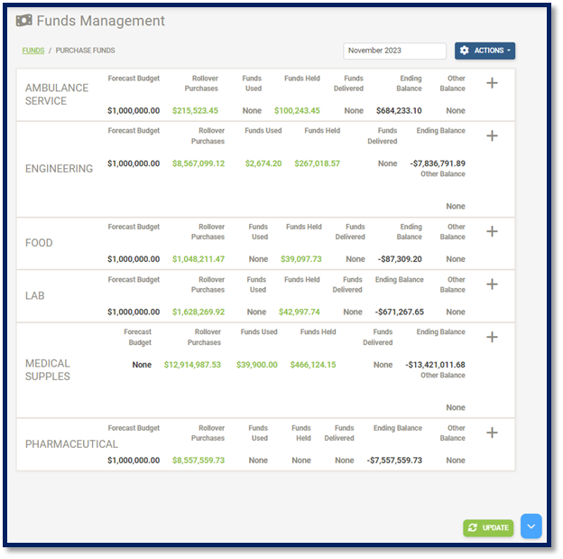Image resolution: width=563 pixels, height=559 pixels.
Task: Click the blue chevron down button
Action: point(531,526)
